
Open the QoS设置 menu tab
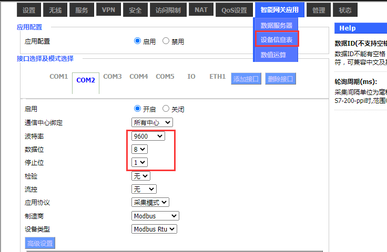pyautogui.click(x=234, y=10)
